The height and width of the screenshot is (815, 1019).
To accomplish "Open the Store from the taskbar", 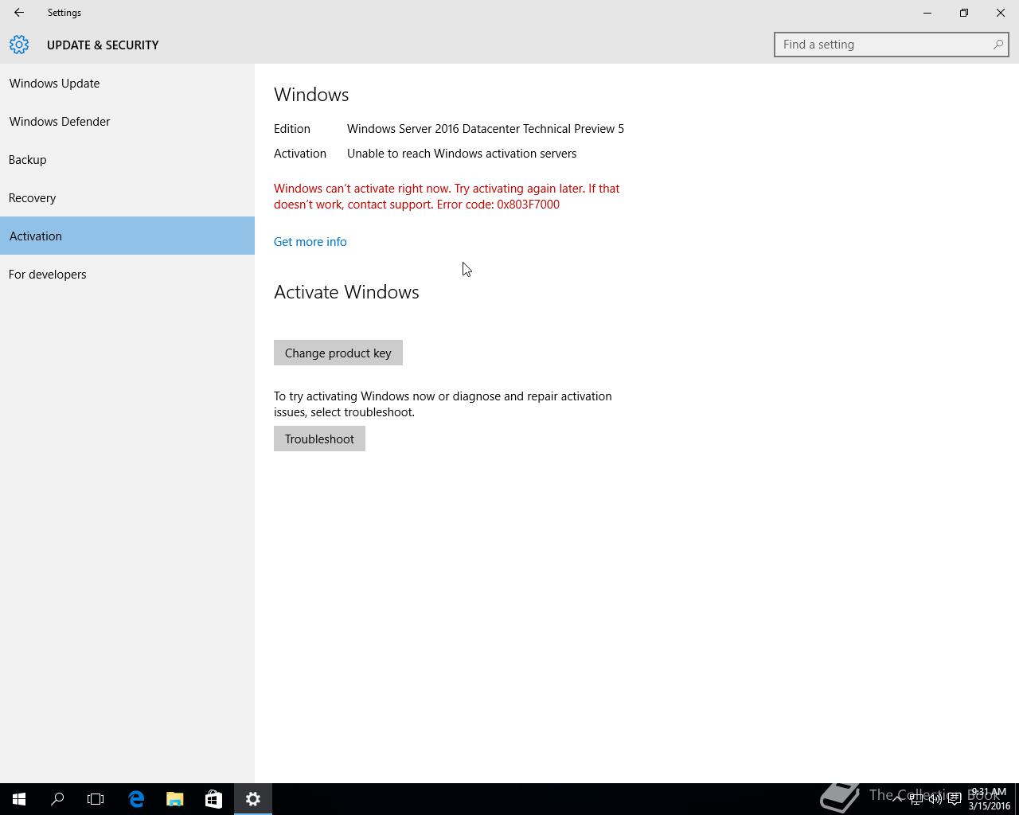I will pyautogui.click(x=213, y=799).
